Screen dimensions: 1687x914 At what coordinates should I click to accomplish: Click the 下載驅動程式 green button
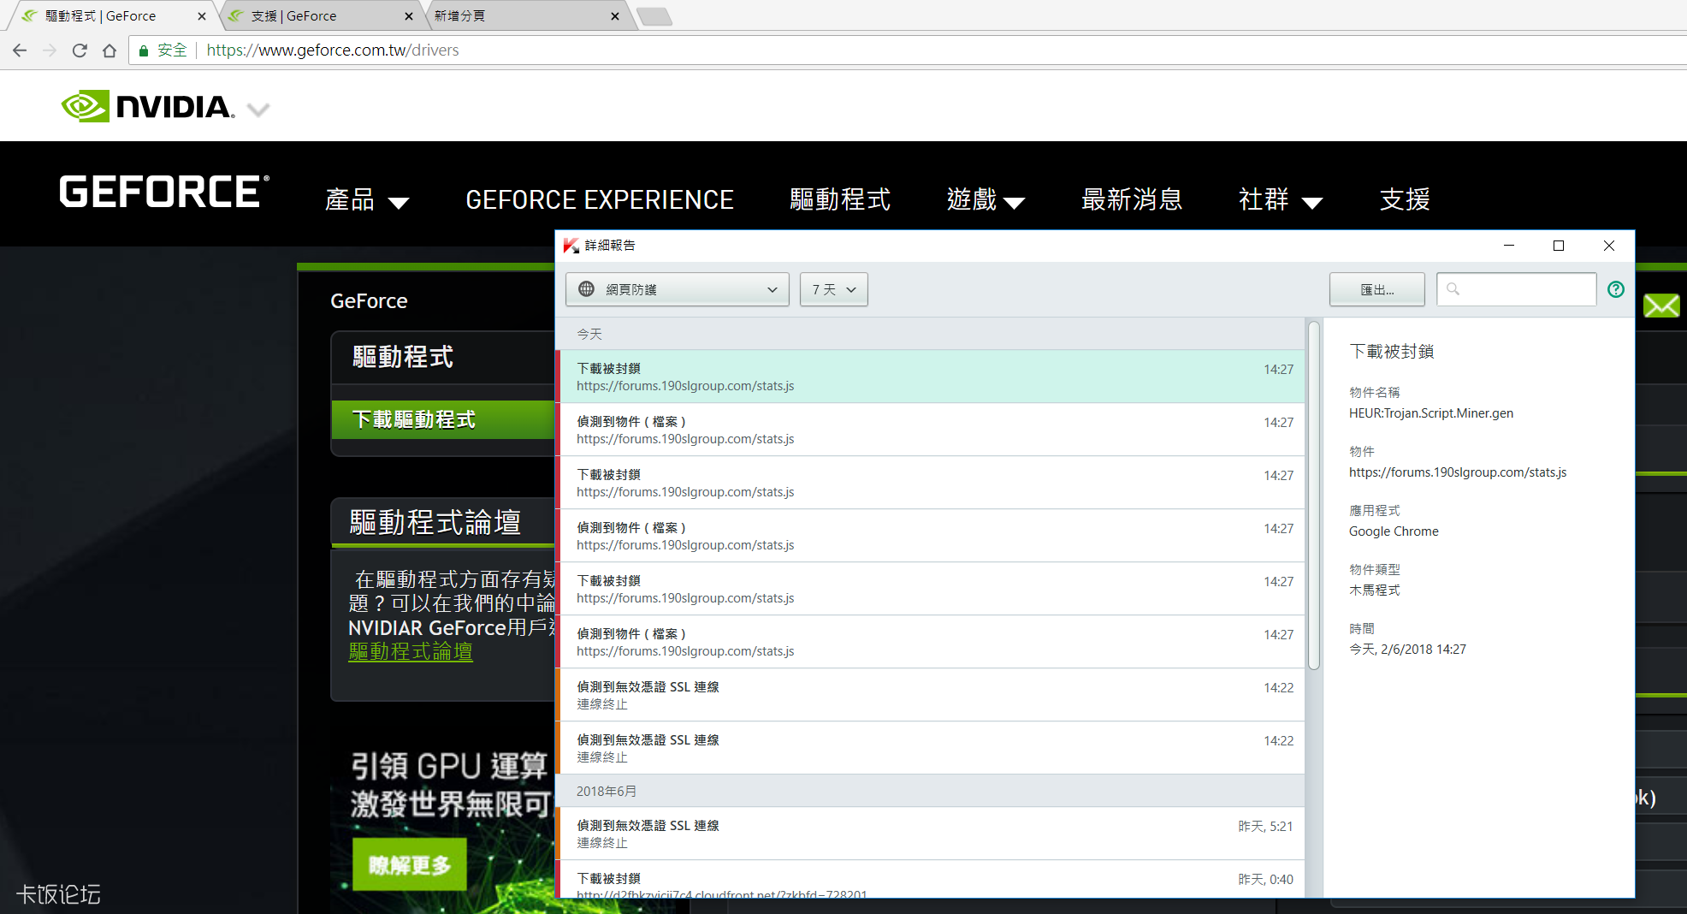click(443, 419)
